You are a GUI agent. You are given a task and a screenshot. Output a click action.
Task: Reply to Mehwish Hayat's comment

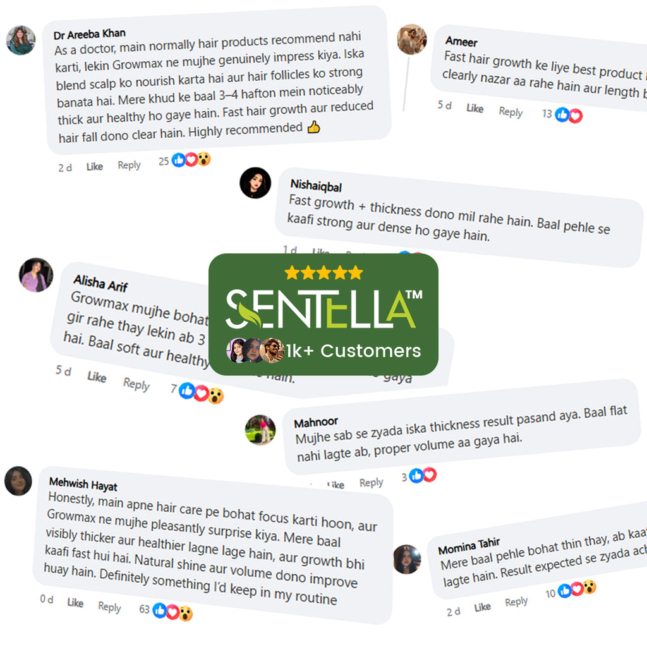click(109, 607)
